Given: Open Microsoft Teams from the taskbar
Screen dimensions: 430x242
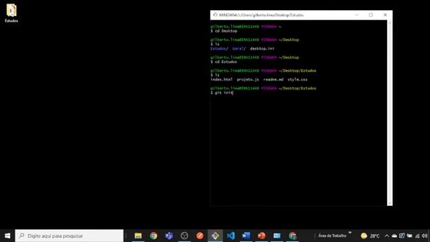Looking at the screenshot, I should pyautogui.click(x=169, y=236).
